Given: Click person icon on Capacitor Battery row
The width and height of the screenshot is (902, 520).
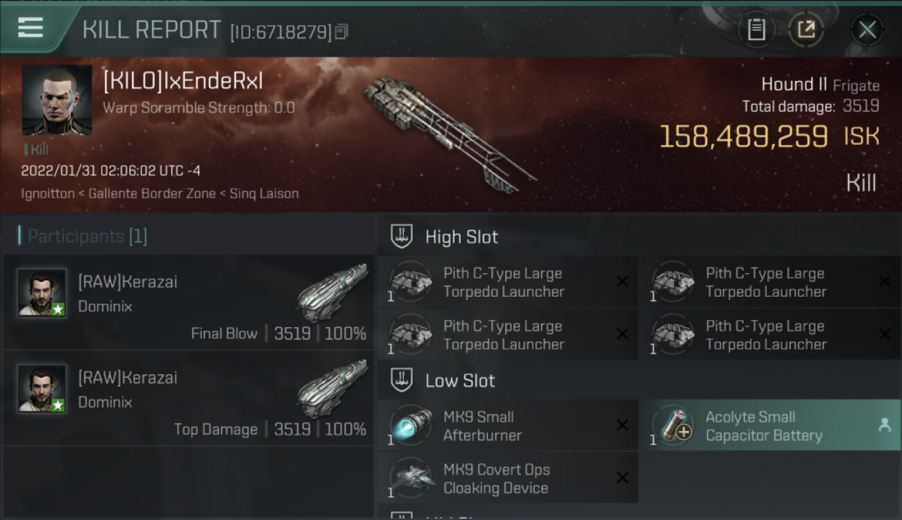Looking at the screenshot, I should (885, 426).
